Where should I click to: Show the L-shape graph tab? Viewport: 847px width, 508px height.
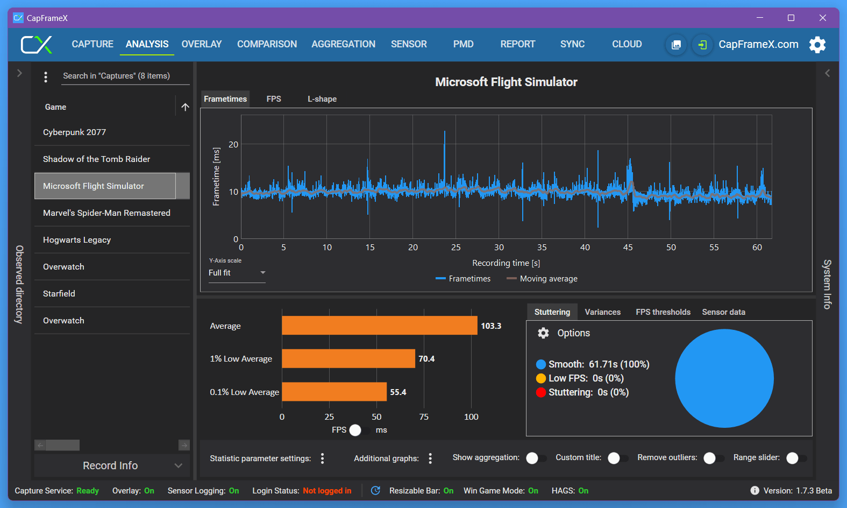(x=322, y=99)
